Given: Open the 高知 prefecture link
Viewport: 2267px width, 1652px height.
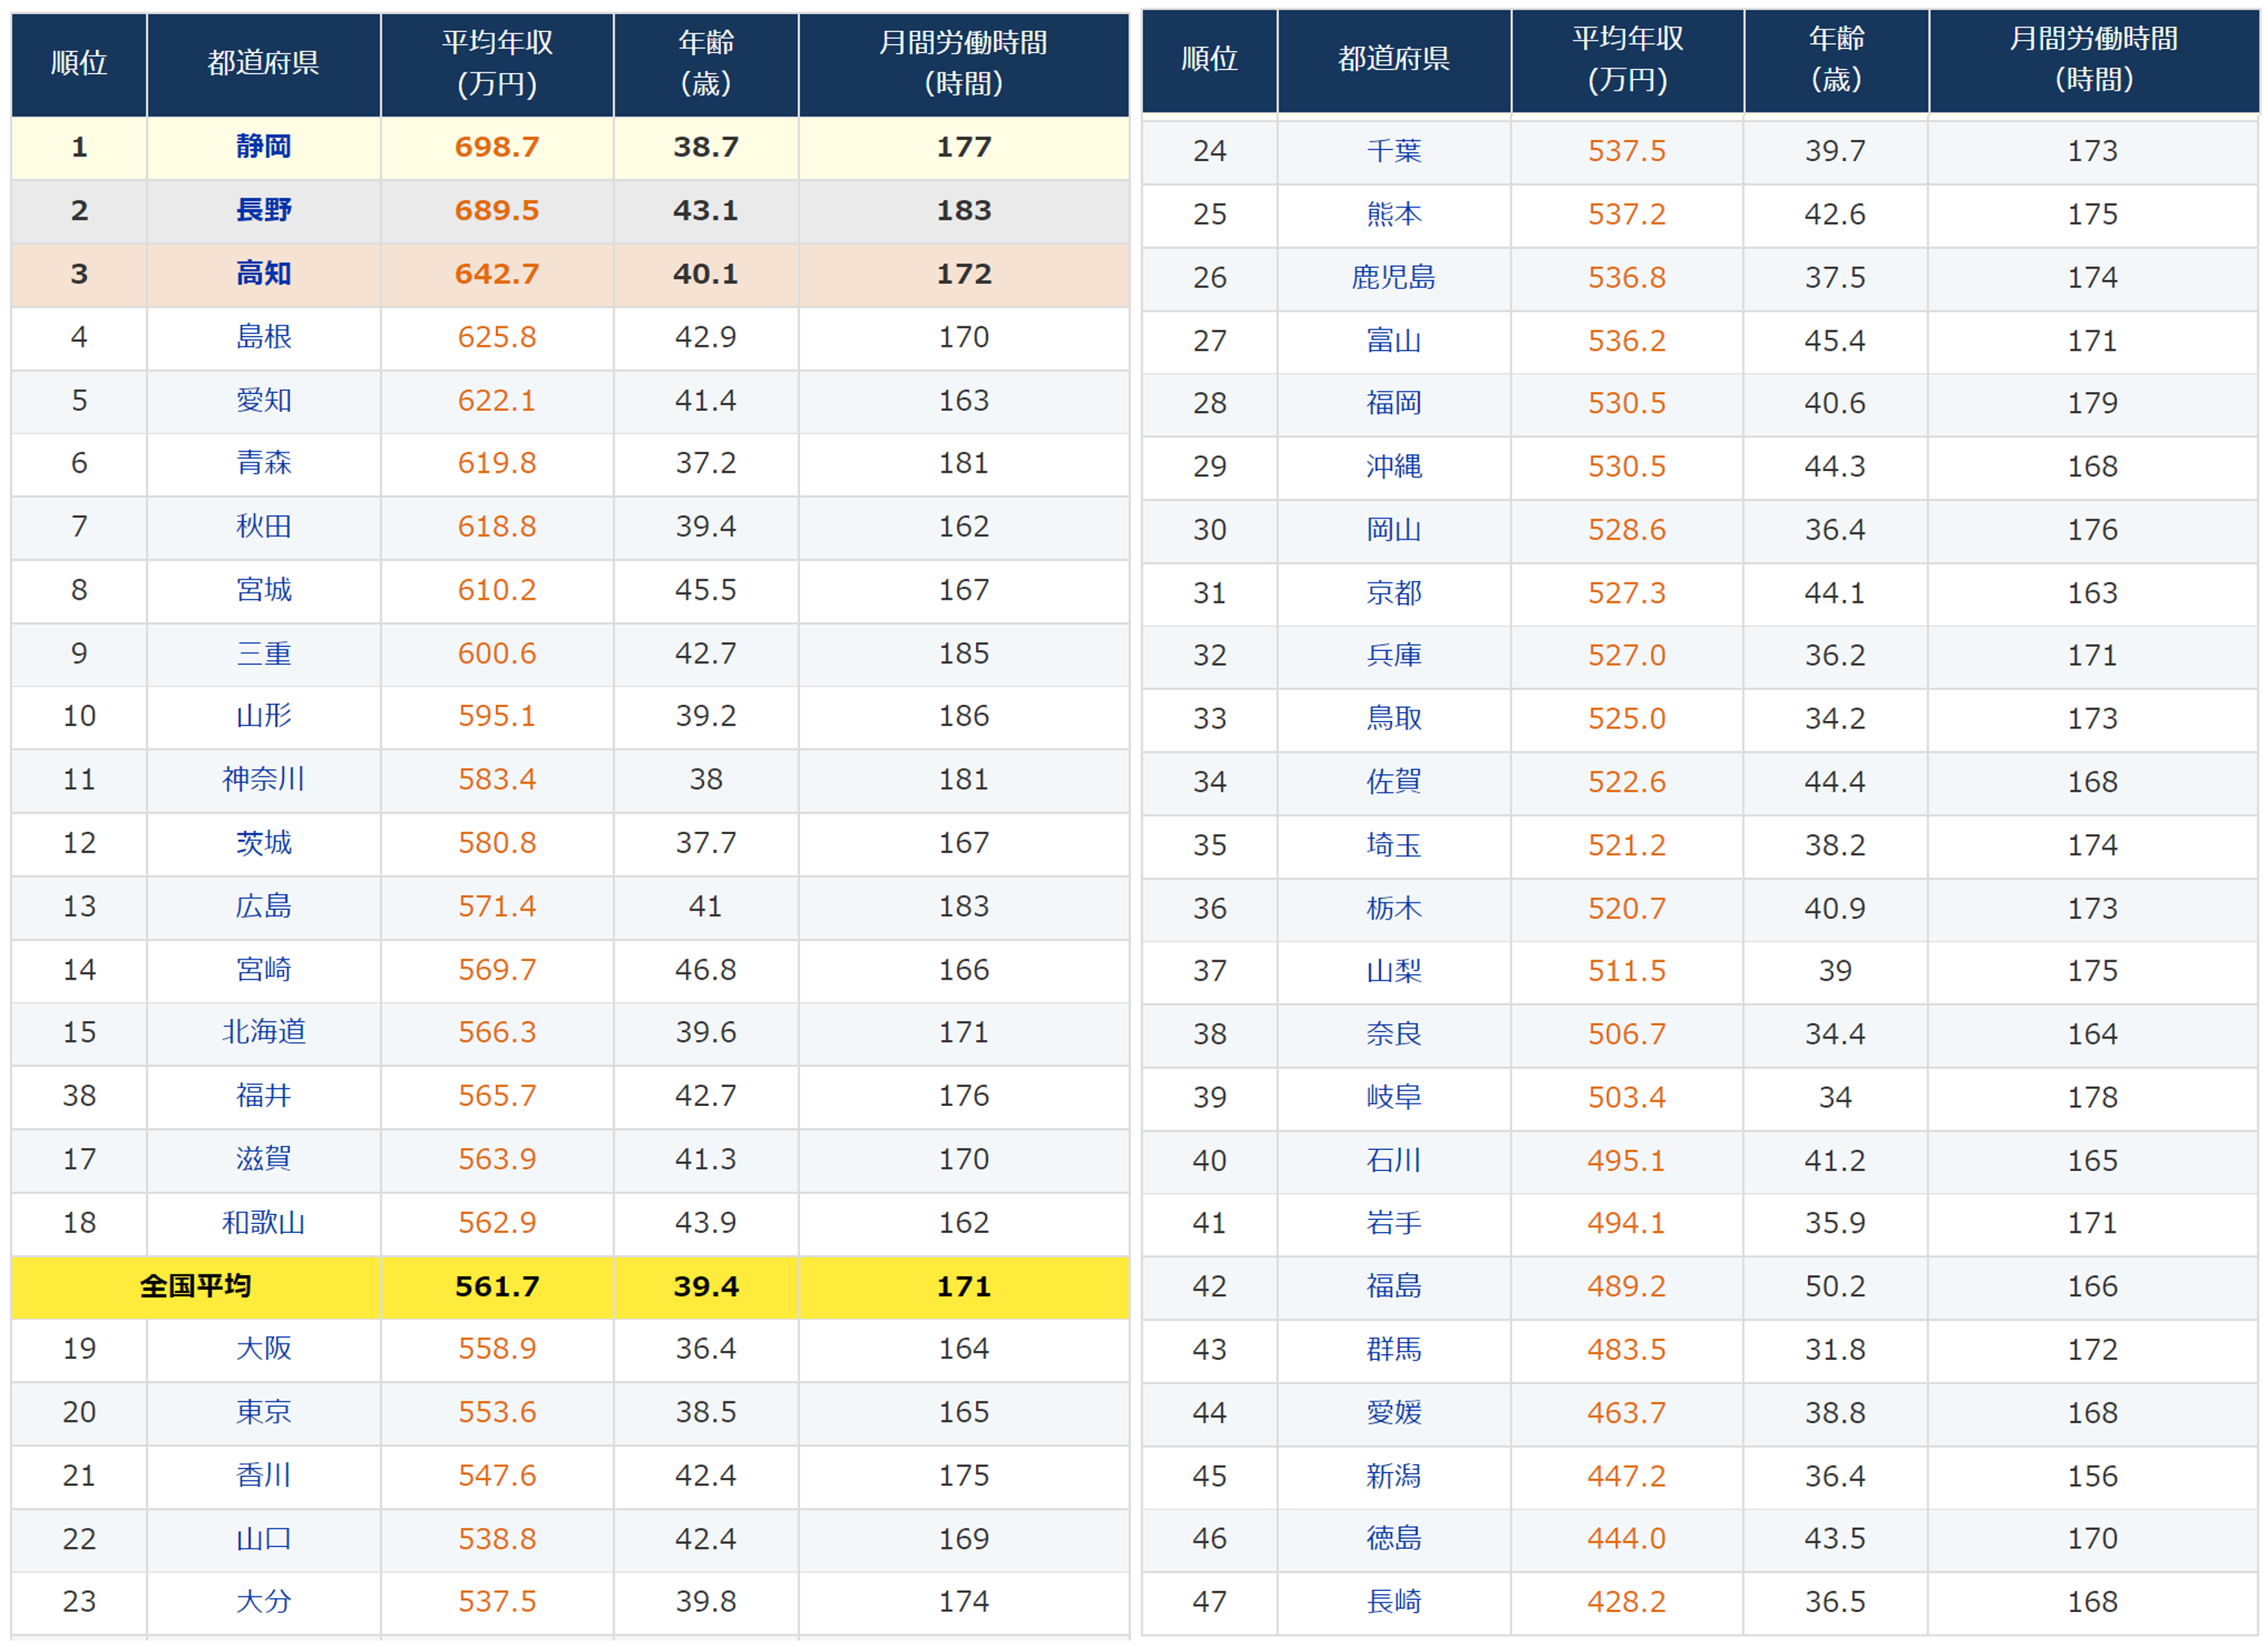Looking at the screenshot, I should (263, 273).
